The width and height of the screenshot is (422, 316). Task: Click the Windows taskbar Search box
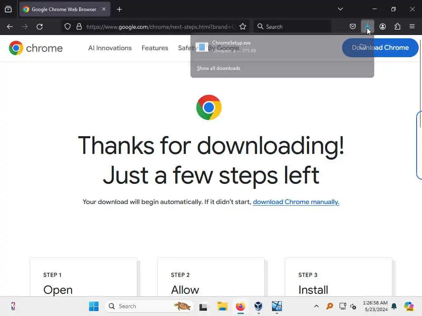(149, 306)
